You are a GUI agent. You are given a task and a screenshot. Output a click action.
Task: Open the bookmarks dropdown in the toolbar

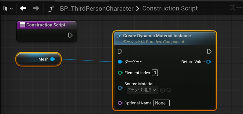[x=8, y=9]
